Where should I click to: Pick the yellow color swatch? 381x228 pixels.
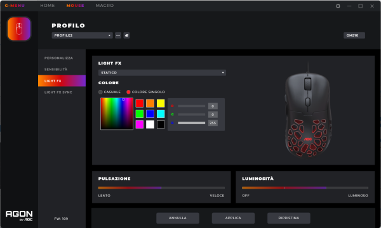tap(161, 103)
